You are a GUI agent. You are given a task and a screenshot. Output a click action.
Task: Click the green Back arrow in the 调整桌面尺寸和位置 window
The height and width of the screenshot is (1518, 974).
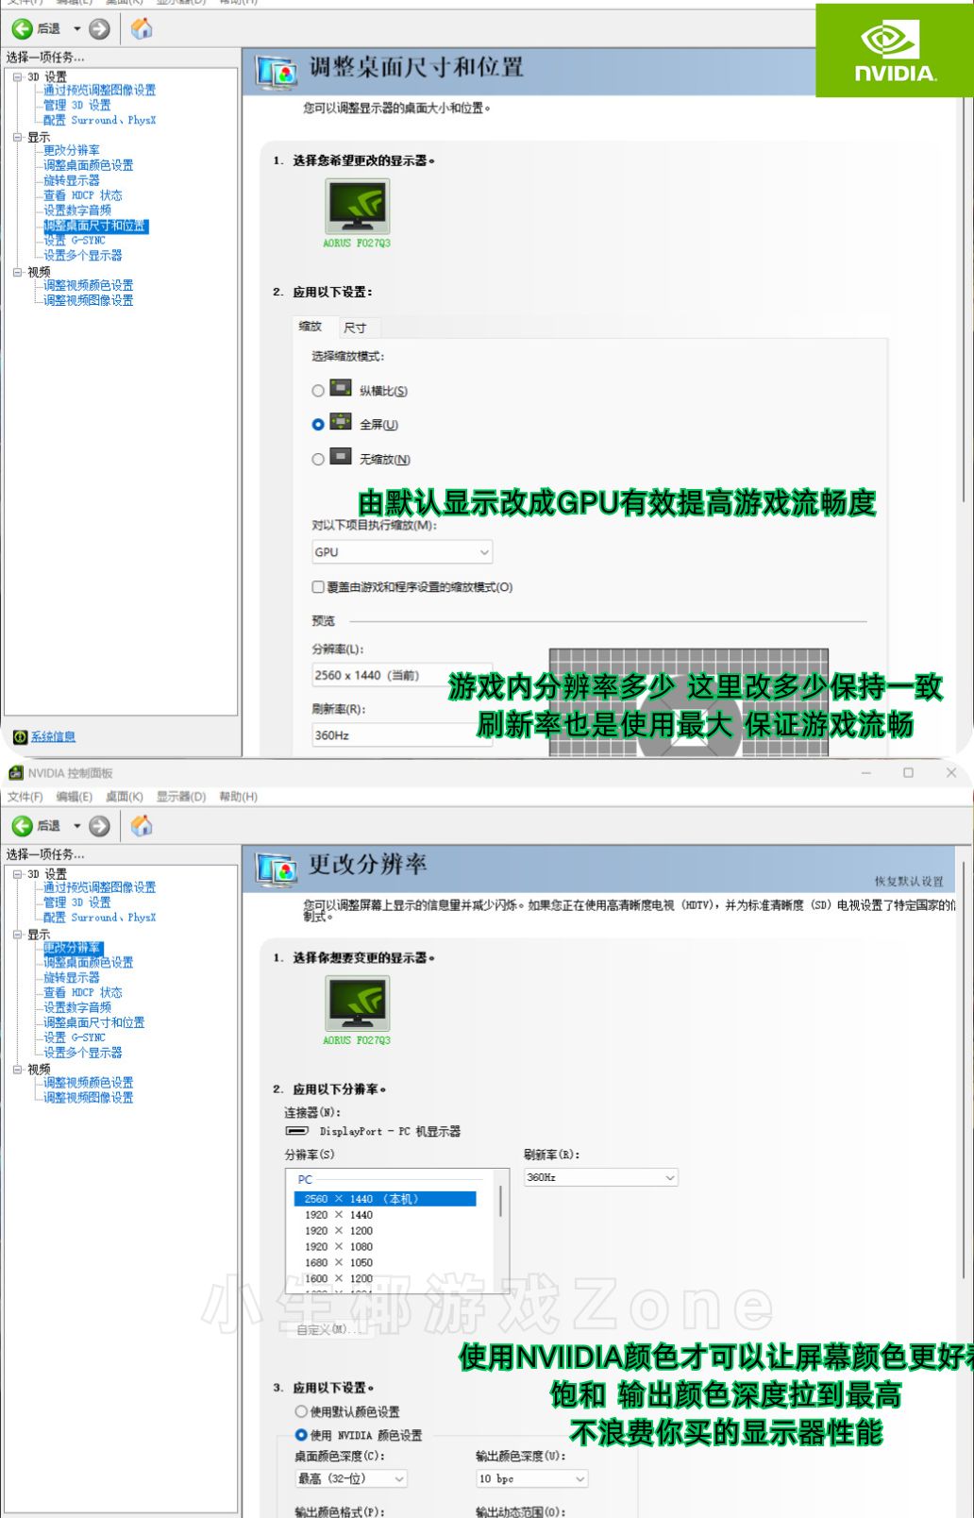coord(23,29)
